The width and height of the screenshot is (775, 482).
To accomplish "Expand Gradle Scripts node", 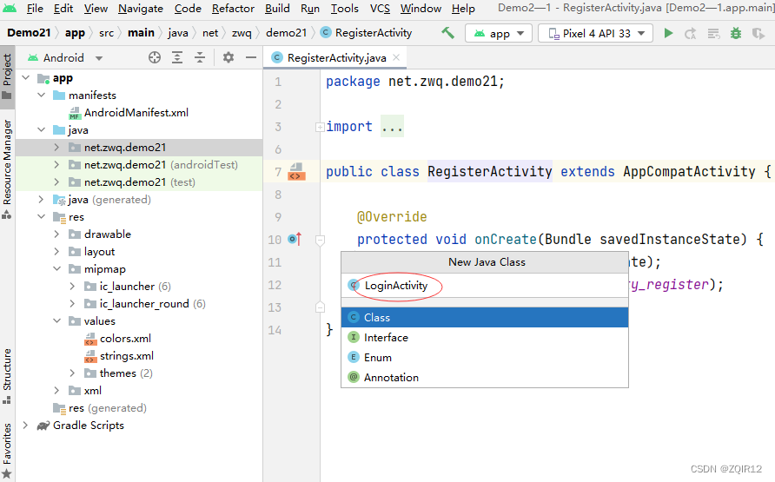I will tap(26, 426).
